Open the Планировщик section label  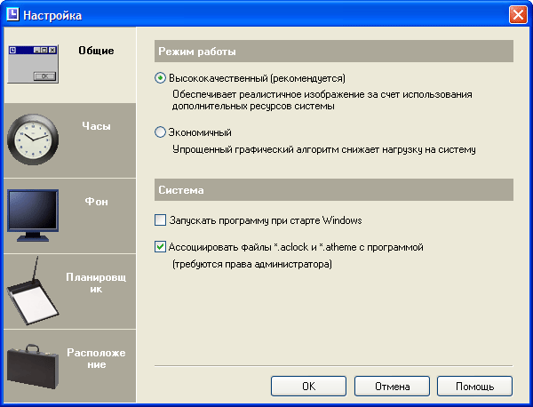tap(96, 283)
